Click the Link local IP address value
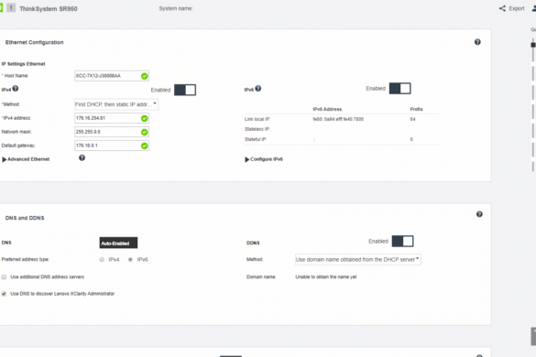The width and height of the screenshot is (536, 357). pos(338,119)
